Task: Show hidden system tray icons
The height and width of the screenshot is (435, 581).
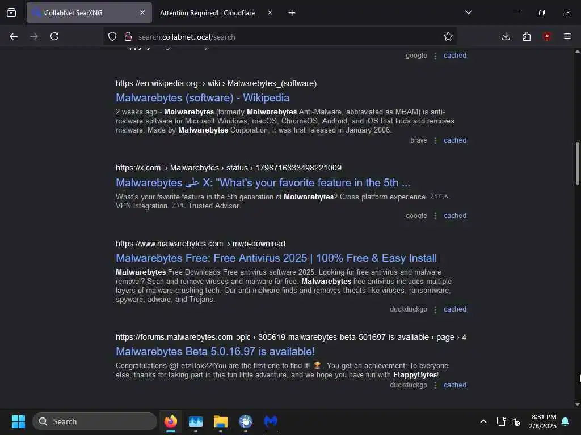Action: click(483, 421)
